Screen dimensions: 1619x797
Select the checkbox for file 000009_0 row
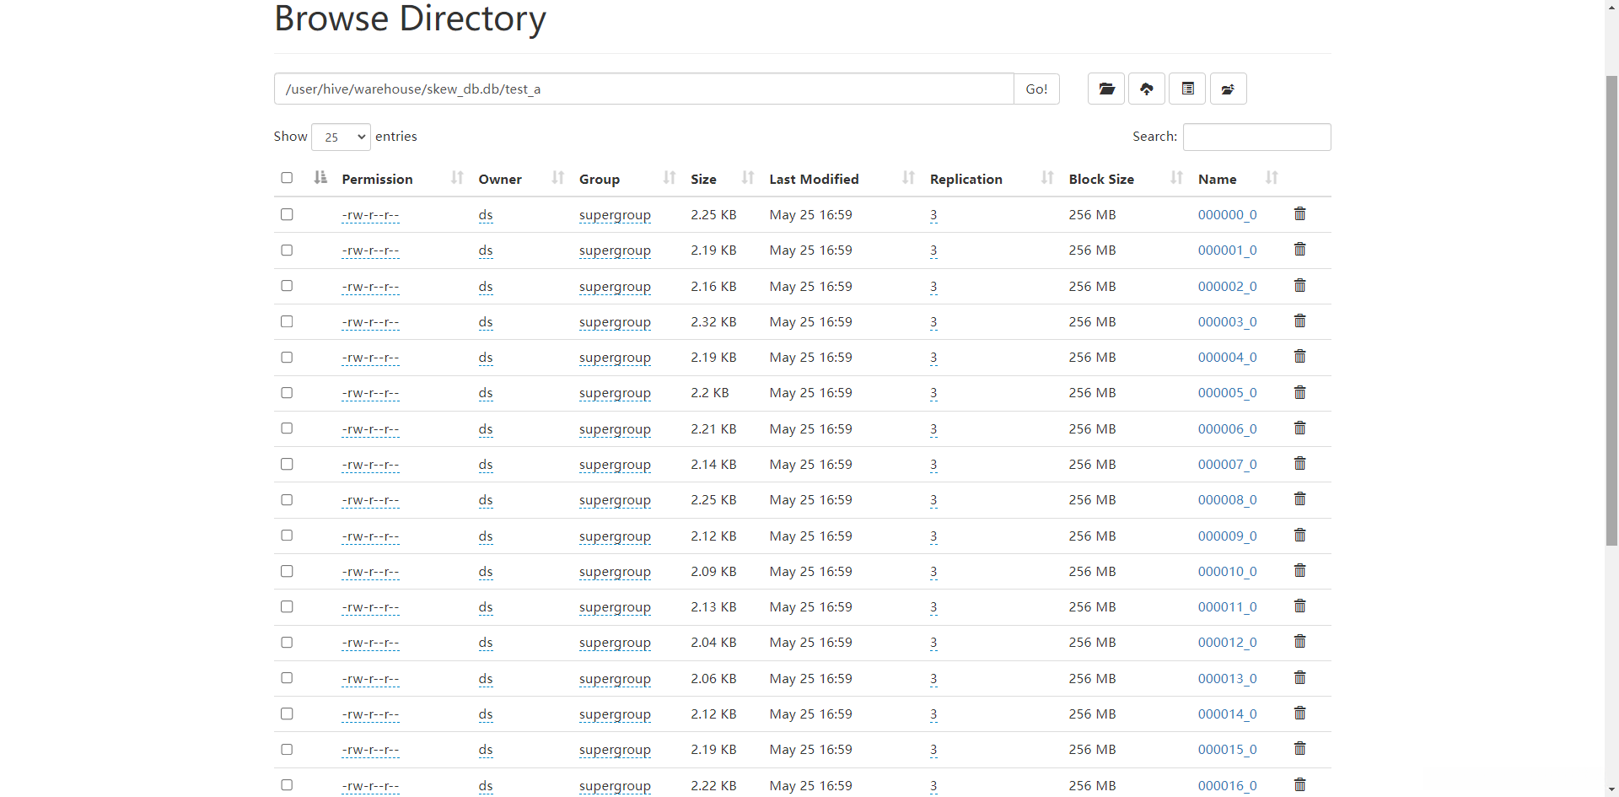click(287, 536)
